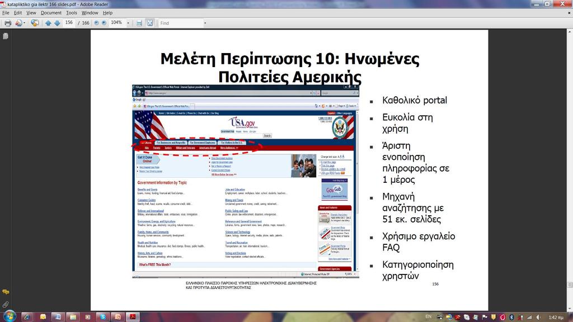
Task: Go to previous page with up arrow
Action: click(x=48, y=23)
